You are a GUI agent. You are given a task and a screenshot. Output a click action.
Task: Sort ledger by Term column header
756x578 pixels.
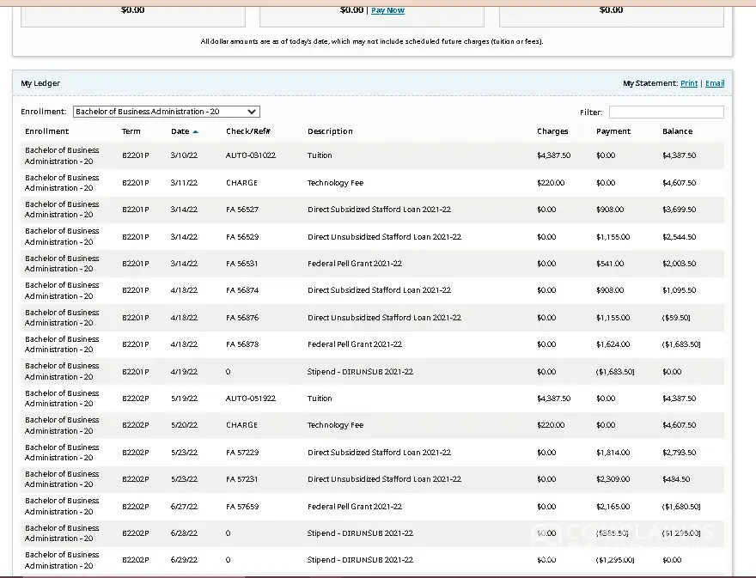click(x=131, y=131)
